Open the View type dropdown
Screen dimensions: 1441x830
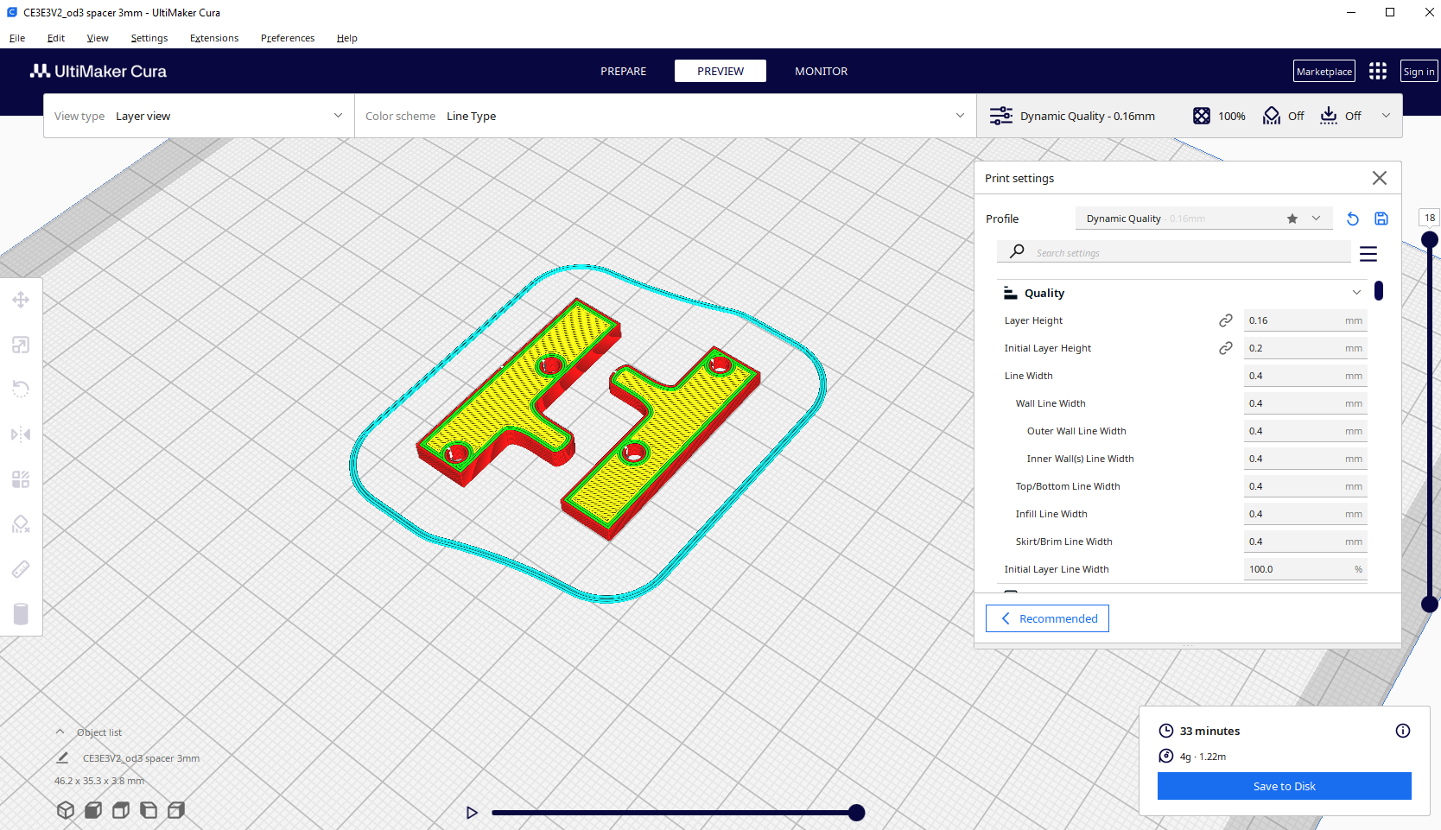pyautogui.click(x=199, y=116)
